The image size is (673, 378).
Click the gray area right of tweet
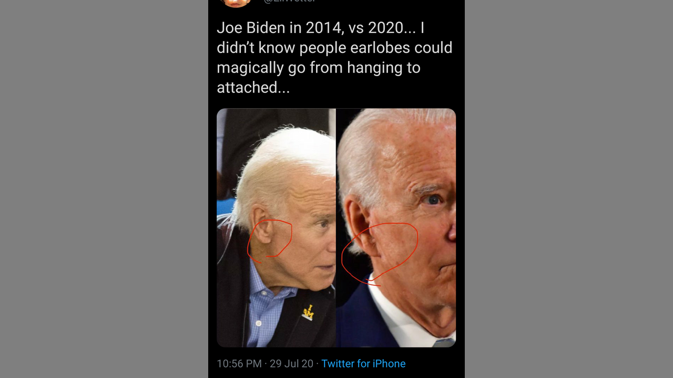(569, 189)
